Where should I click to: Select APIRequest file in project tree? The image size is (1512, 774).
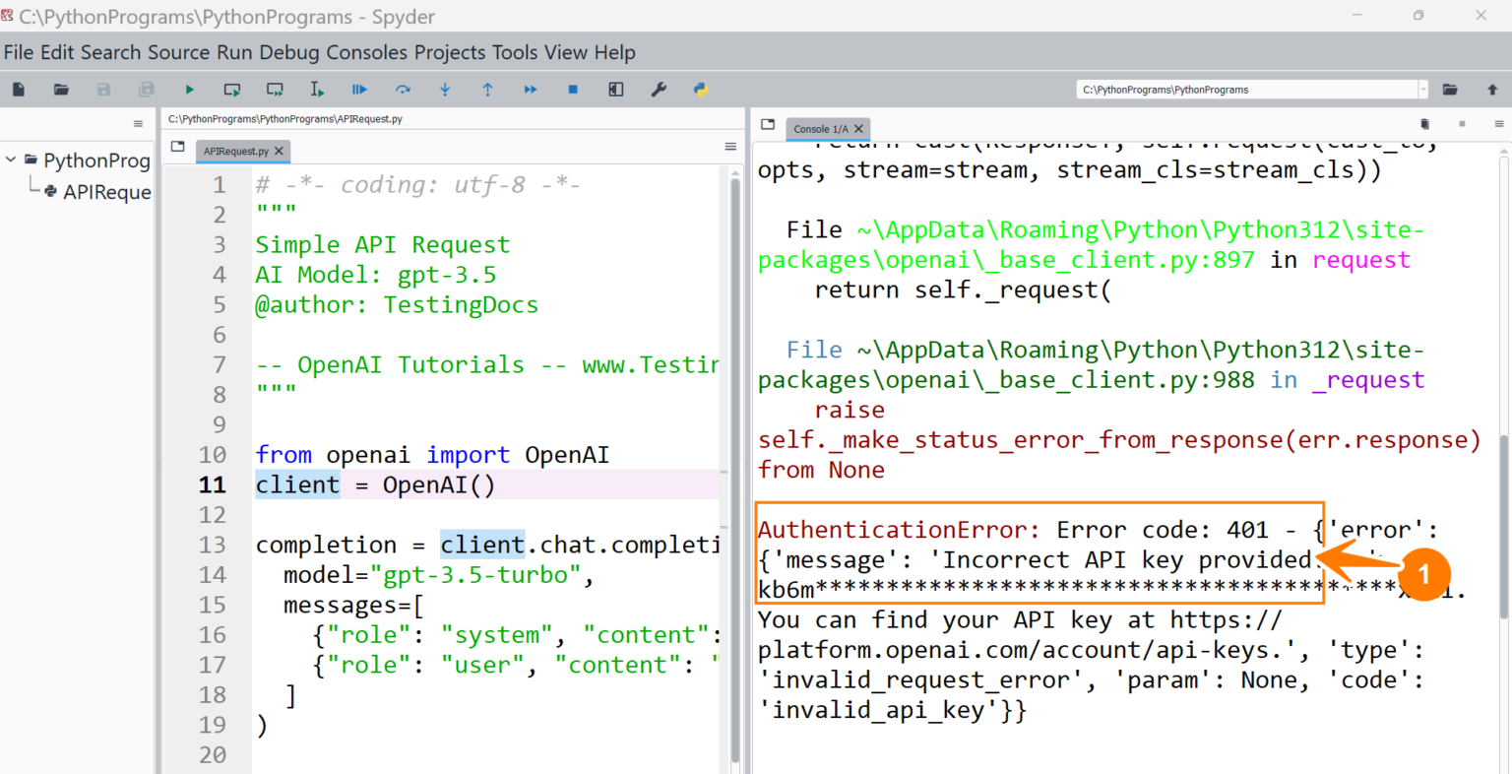[106, 192]
